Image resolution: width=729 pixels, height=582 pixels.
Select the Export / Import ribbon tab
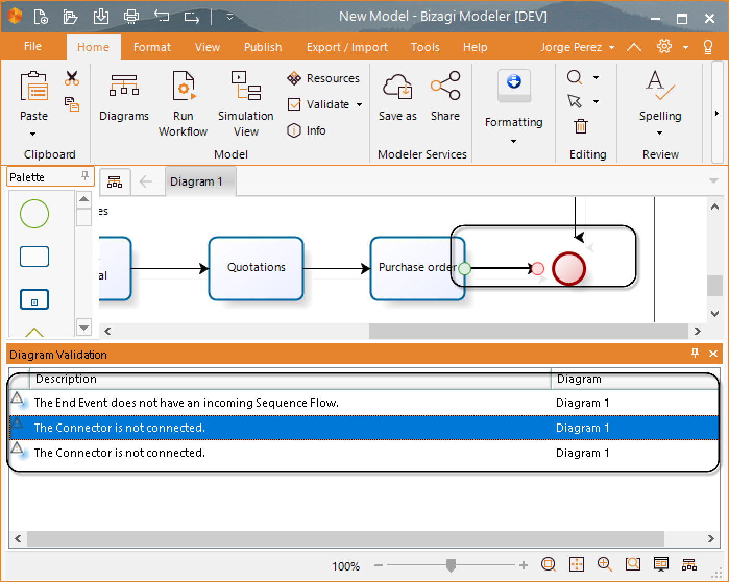tap(347, 47)
